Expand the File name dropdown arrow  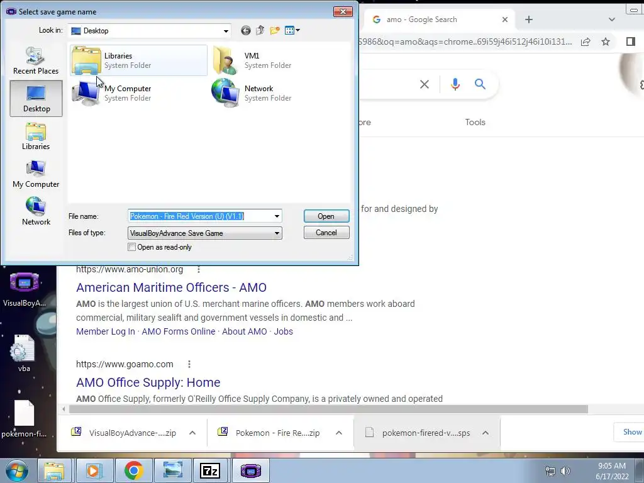click(277, 216)
